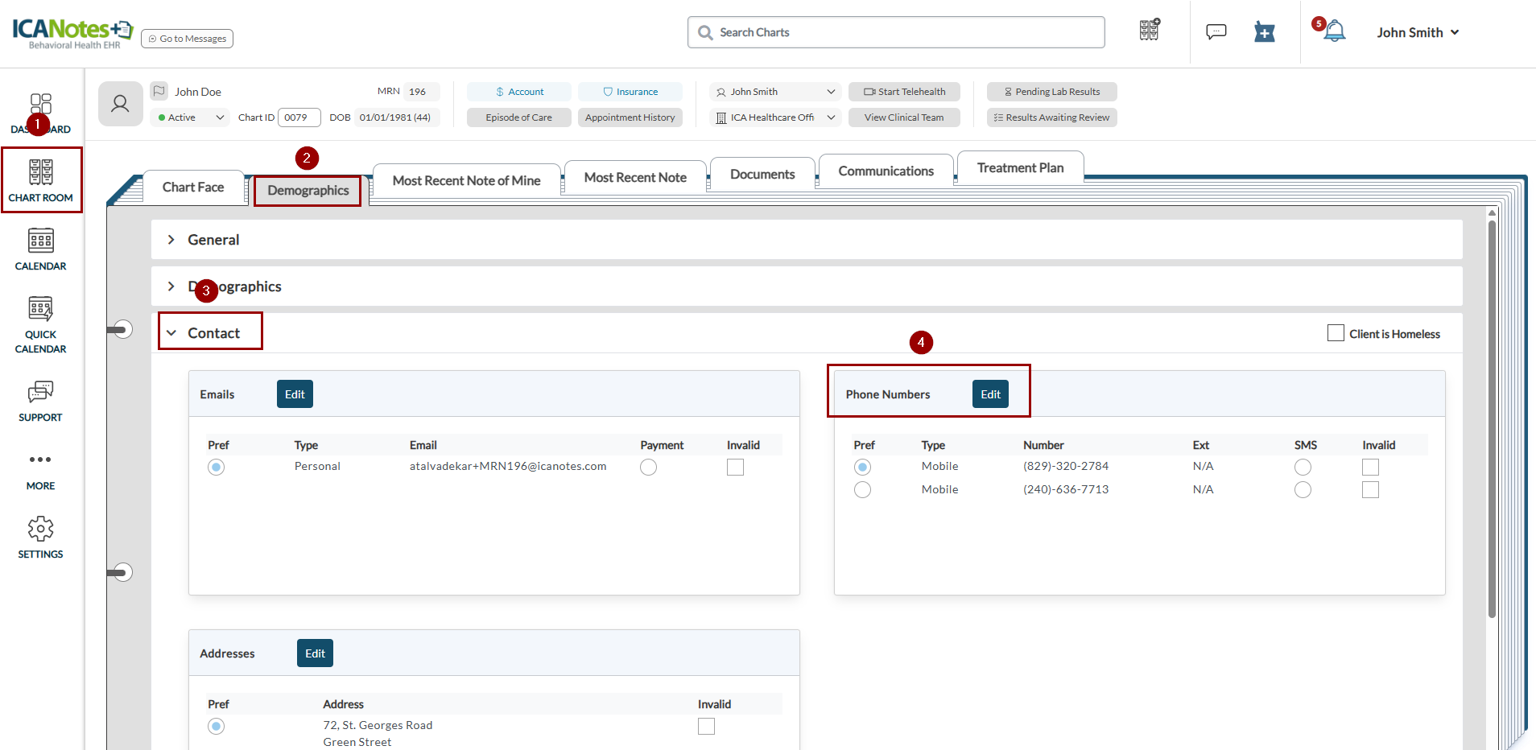
Task: Enable SMS for (829)-320-2784
Action: [1303, 467]
